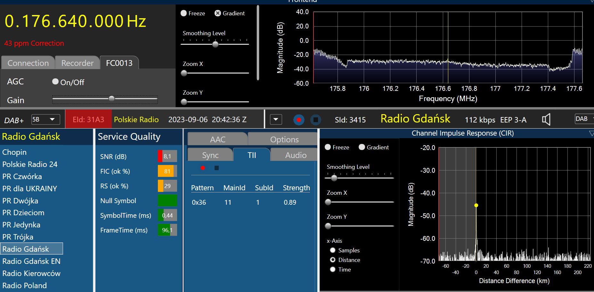
Task: Open the 5B channel dropdown
Action: click(x=45, y=120)
